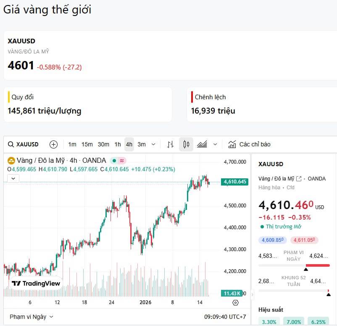Image resolution: width=337 pixels, height=326 pixels.
Task: Click the Add/Compare symbol plus icon
Action: point(53,144)
